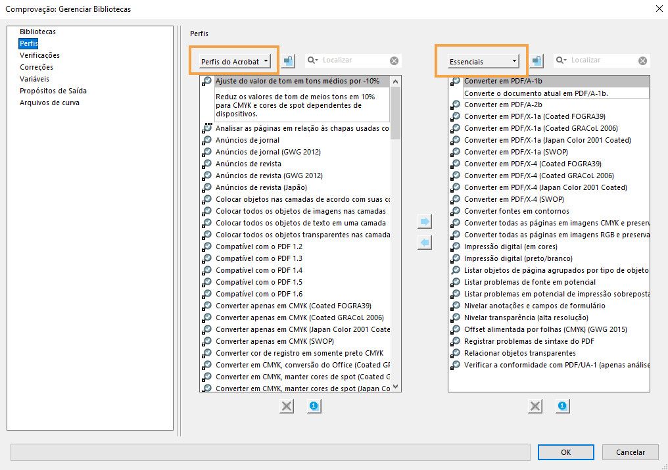Select Nivelar transparência (alta resolução) profile
The height and width of the screenshot is (470, 668).
tap(526, 318)
